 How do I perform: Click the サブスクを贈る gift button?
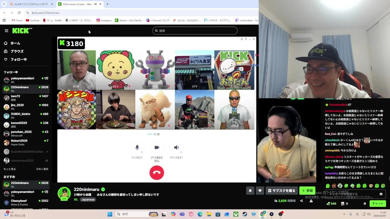click(282, 191)
